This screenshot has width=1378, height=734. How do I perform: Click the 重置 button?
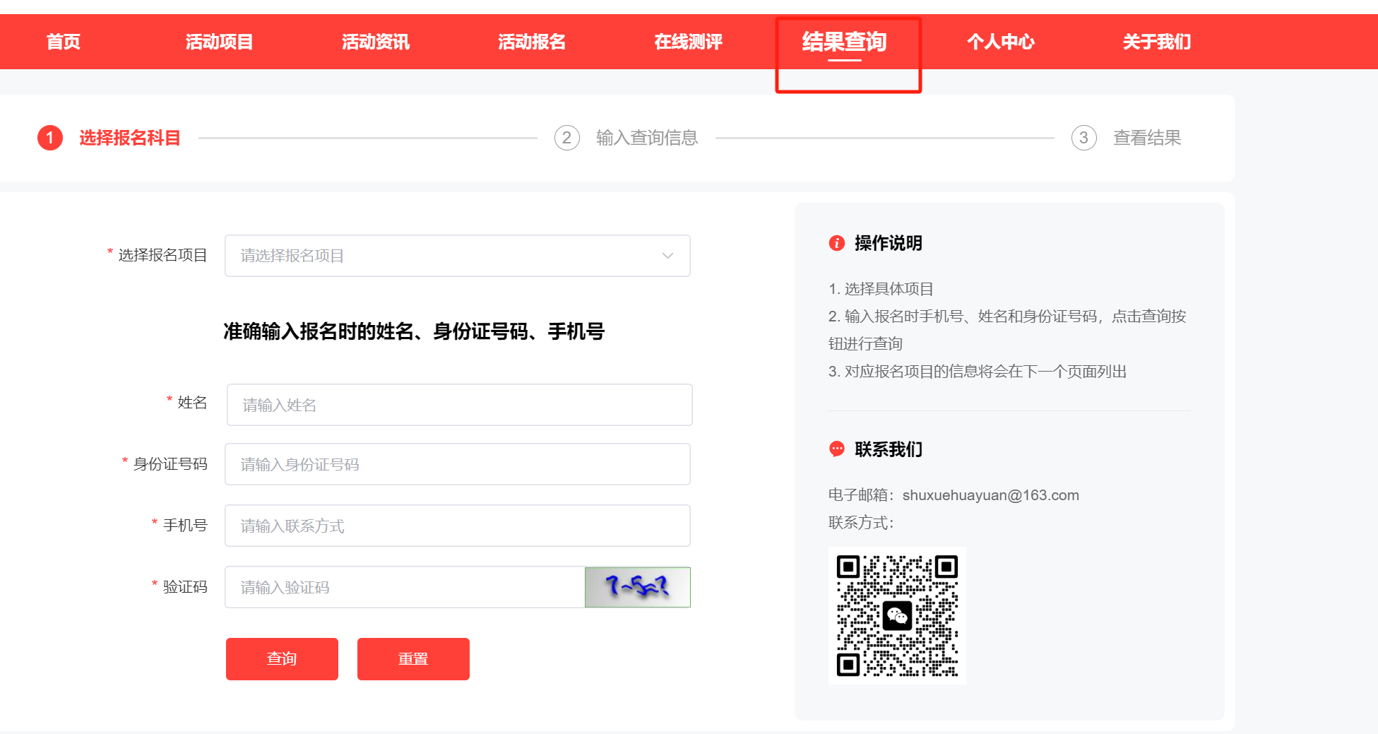413,658
